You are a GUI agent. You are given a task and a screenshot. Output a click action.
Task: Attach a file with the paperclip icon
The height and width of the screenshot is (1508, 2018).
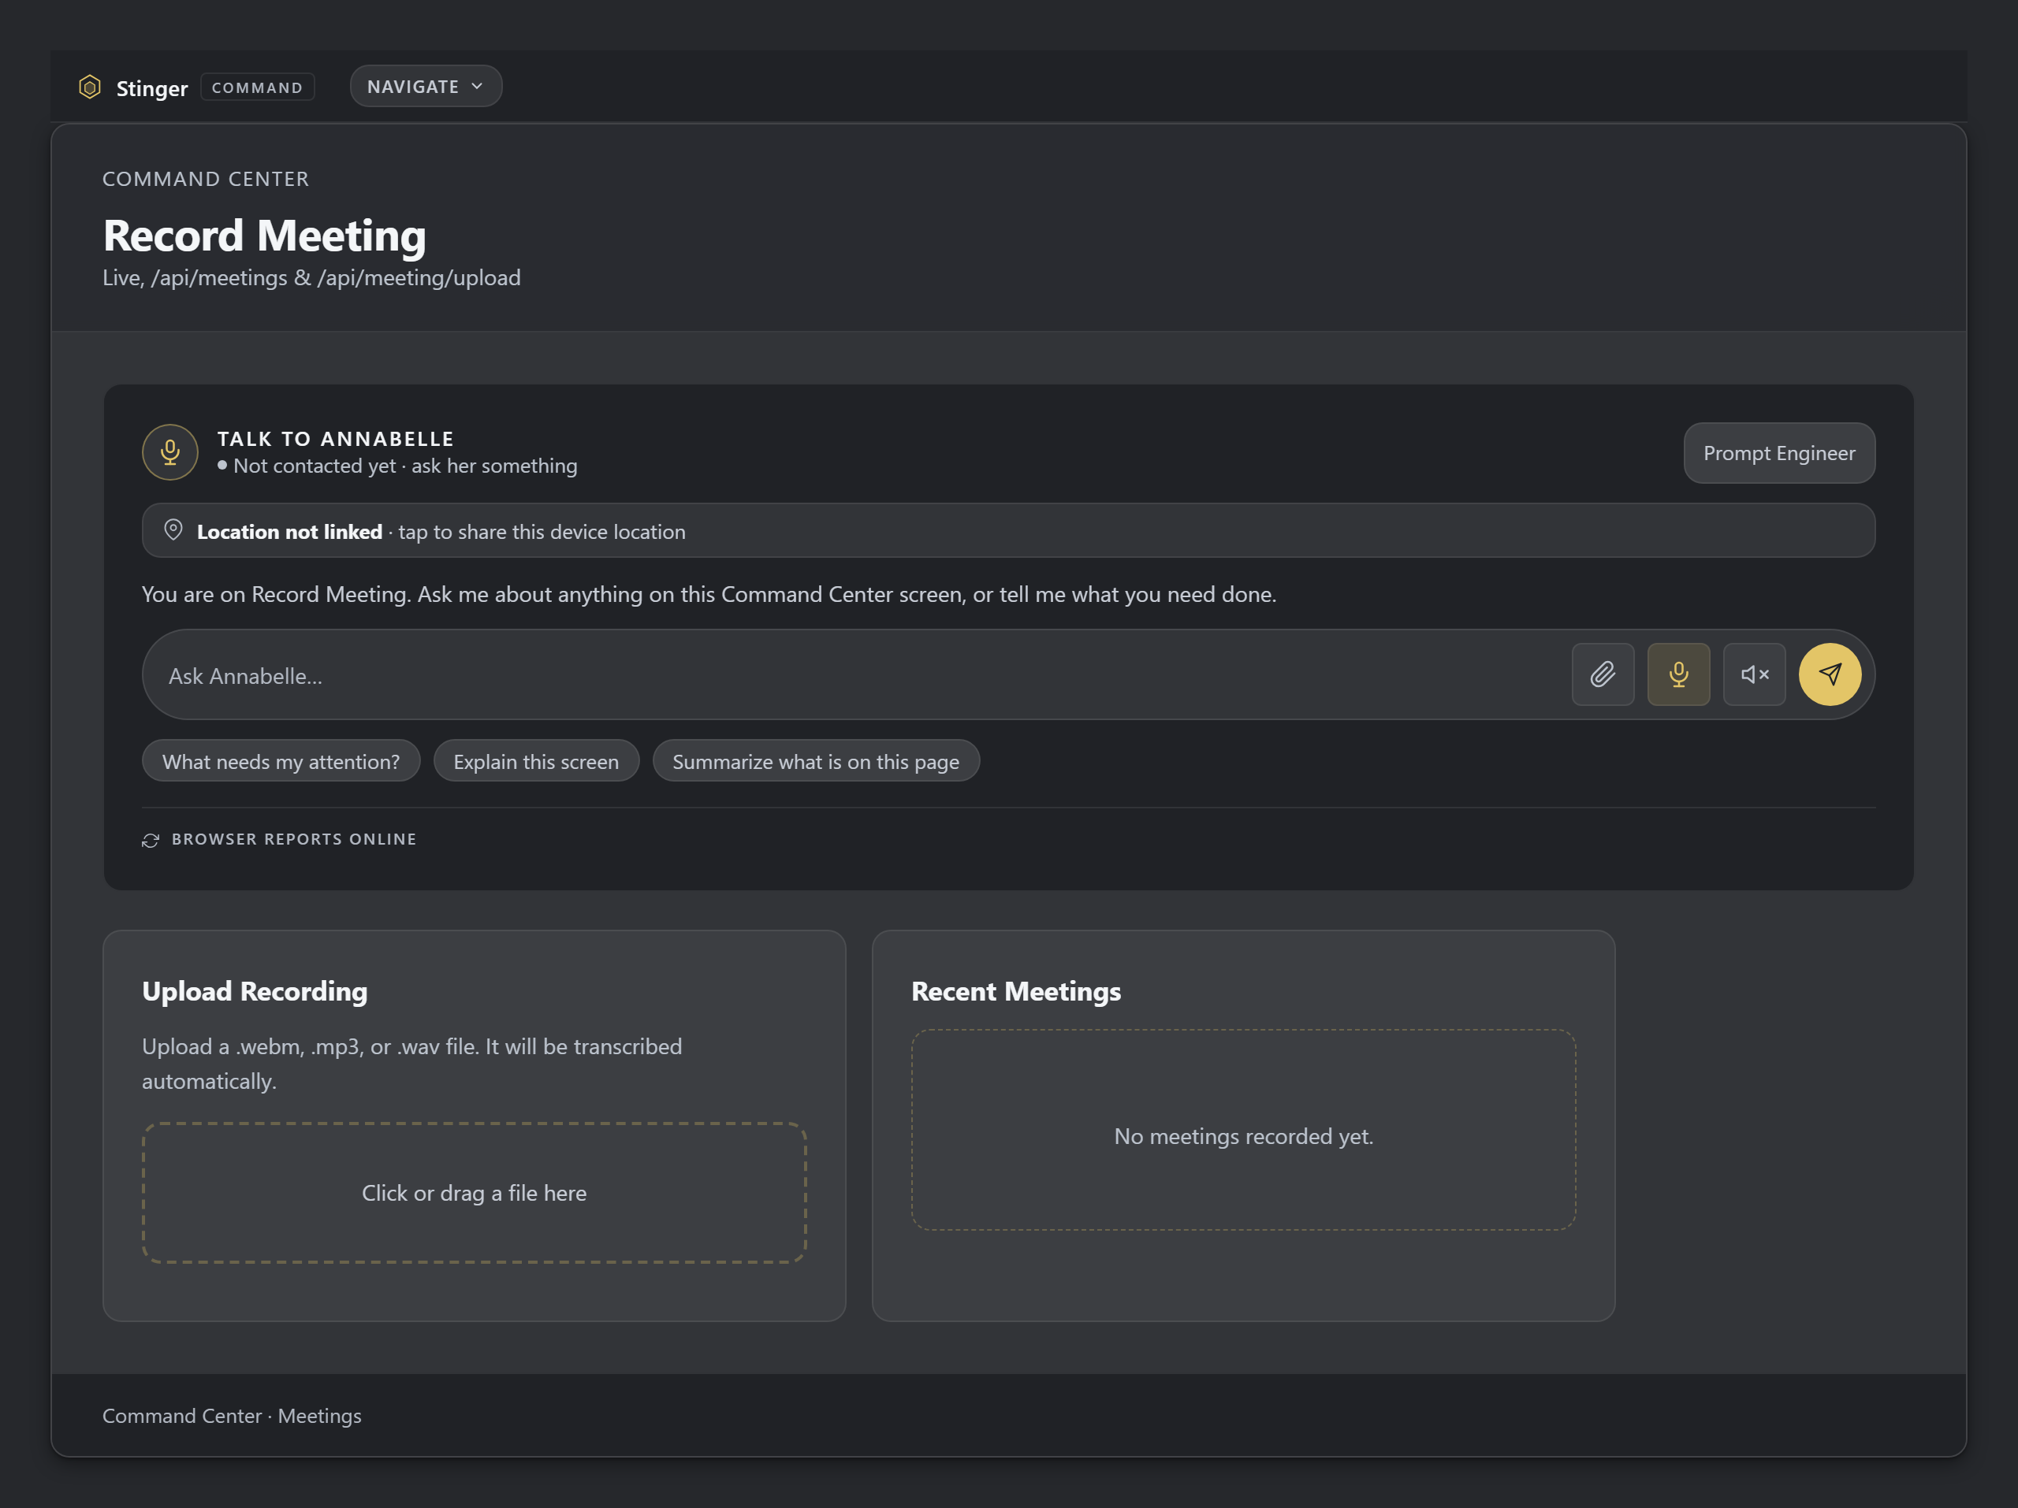pyautogui.click(x=1602, y=674)
